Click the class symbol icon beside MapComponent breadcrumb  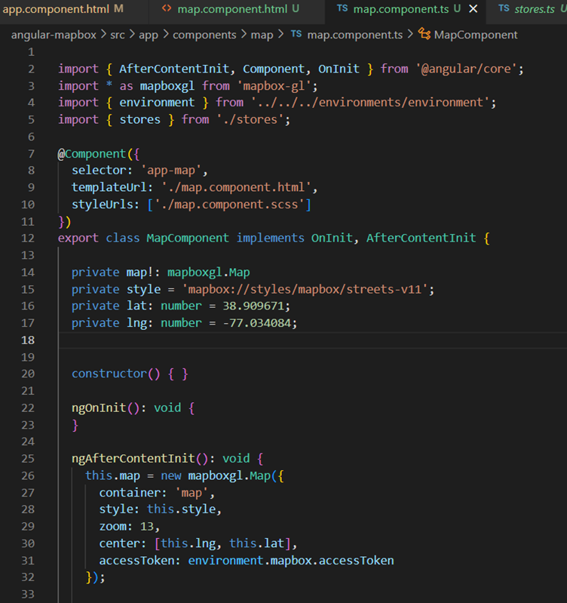click(x=424, y=35)
